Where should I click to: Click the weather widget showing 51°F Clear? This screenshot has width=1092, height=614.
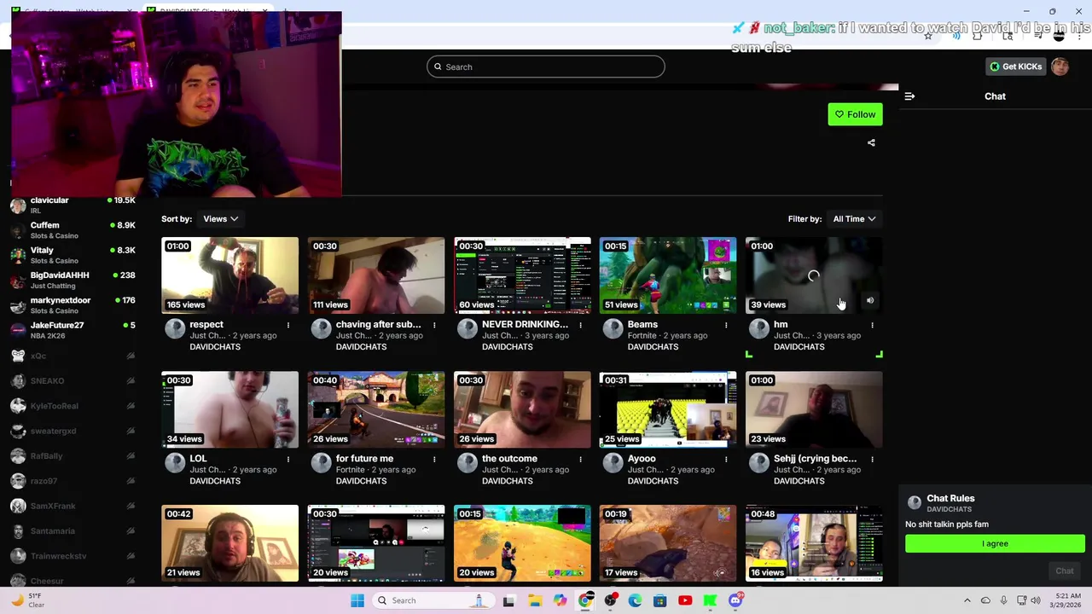27,600
